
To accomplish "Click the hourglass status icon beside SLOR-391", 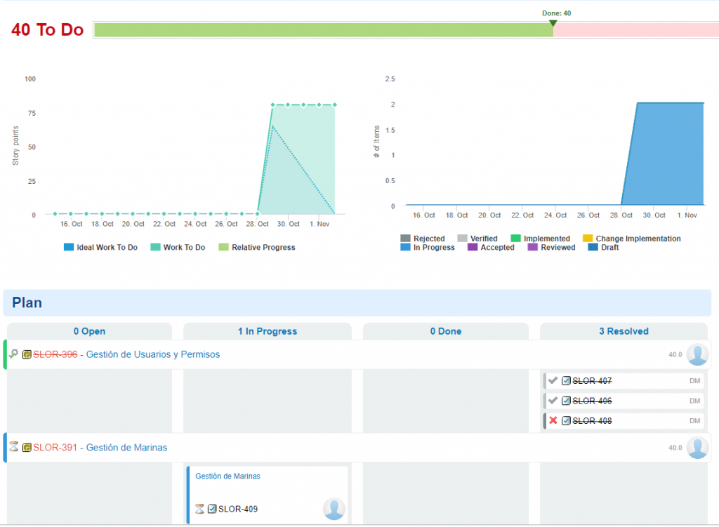I will coord(13,447).
